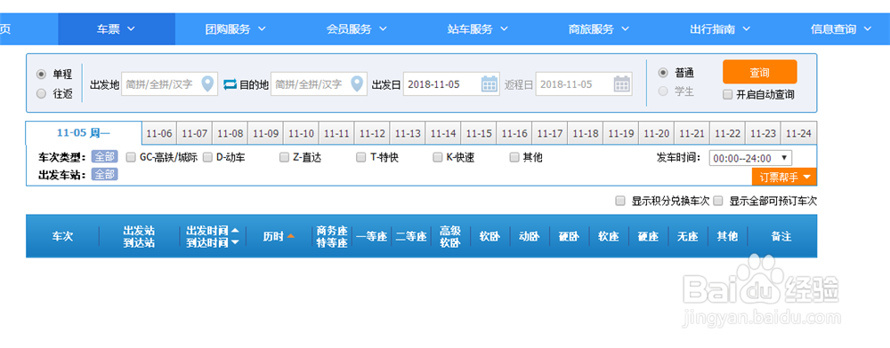Switch to the 11-18 date tab

586,133
